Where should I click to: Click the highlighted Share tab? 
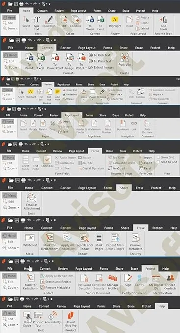[x=124, y=188]
